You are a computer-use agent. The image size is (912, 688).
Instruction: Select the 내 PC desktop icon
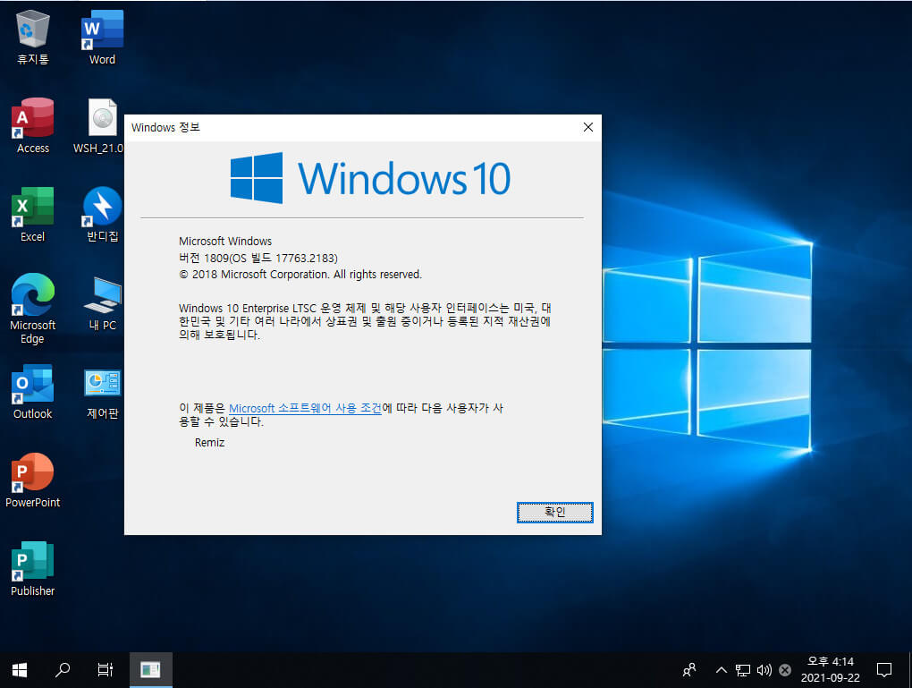pyautogui.click(x=102, y=302)
